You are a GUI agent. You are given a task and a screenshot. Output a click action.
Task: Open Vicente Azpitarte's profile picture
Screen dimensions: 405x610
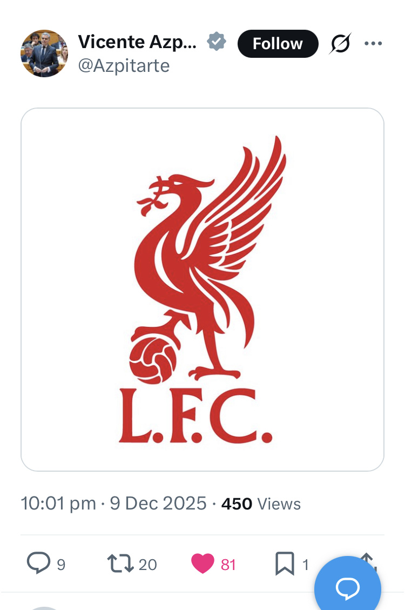[x=44, y=53]
